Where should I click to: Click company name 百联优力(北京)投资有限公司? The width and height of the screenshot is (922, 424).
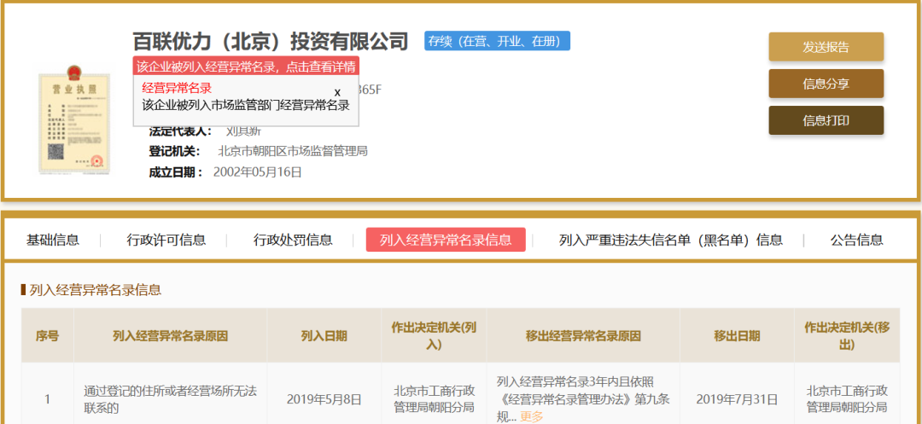271,42
